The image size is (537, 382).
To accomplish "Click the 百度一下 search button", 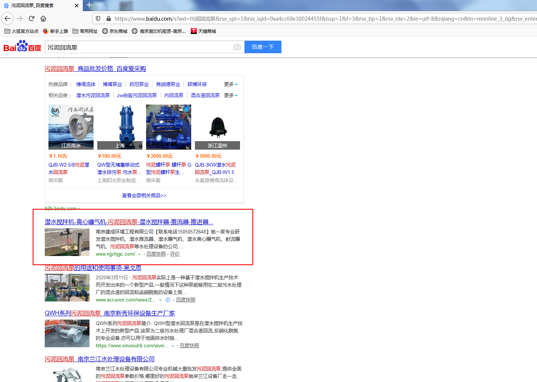I will (x=263, y=47).
